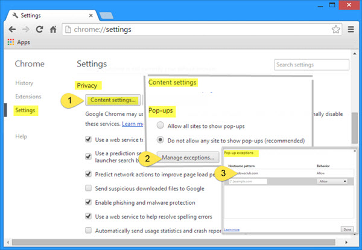Open Help in the Chrome sidebar
This screenshot has height=250, width=362.
click(x=21, y=136)
